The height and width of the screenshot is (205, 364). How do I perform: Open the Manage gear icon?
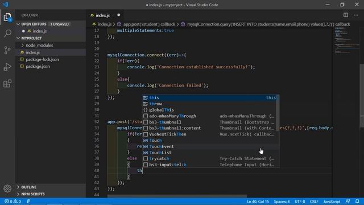coord(7,188)
